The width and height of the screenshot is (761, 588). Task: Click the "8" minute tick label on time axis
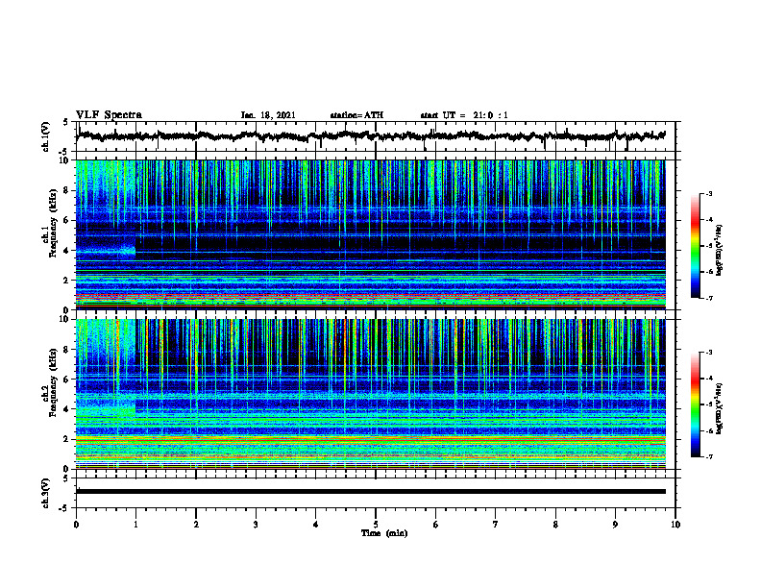[x=555, y=525]
